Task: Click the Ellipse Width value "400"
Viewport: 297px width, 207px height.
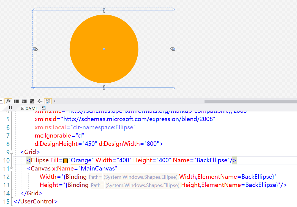Action: point(124,160)
